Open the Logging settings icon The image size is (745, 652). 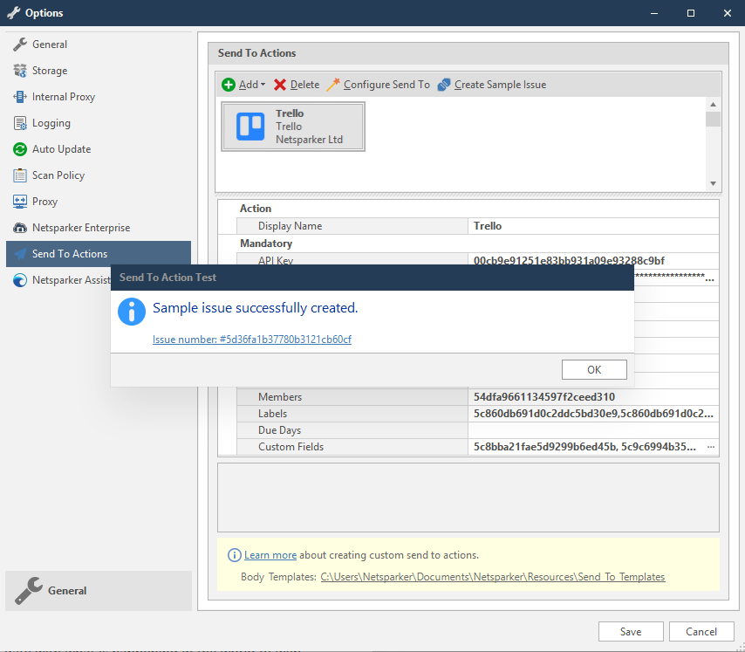point(19,123)
